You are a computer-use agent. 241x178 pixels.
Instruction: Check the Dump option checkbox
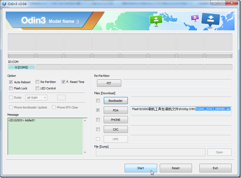[11, 97]
